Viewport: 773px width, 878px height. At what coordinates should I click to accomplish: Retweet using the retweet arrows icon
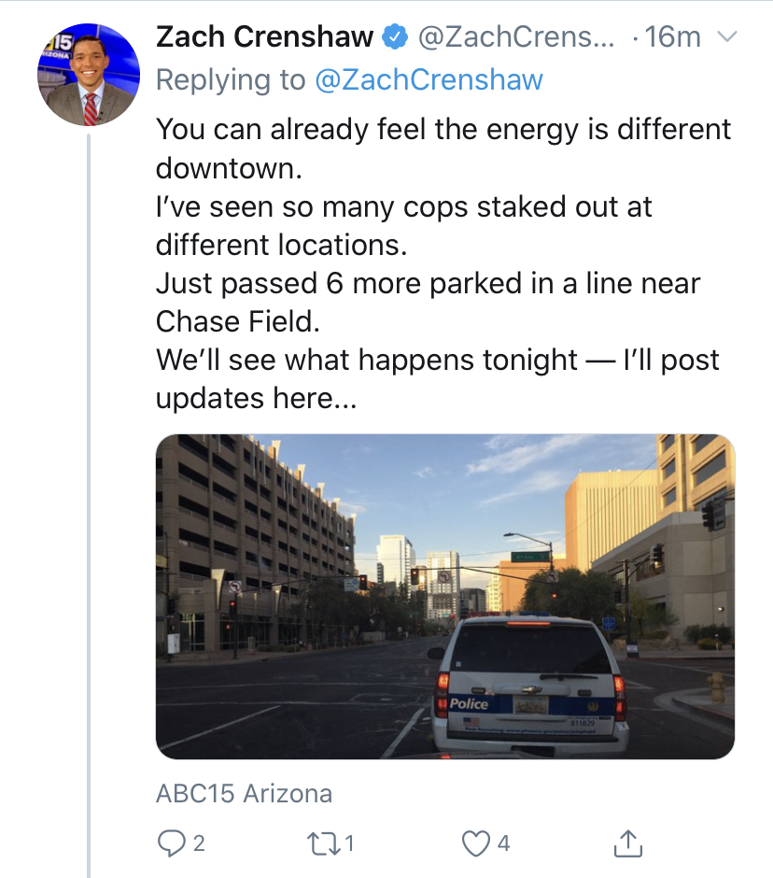[323, 843]
